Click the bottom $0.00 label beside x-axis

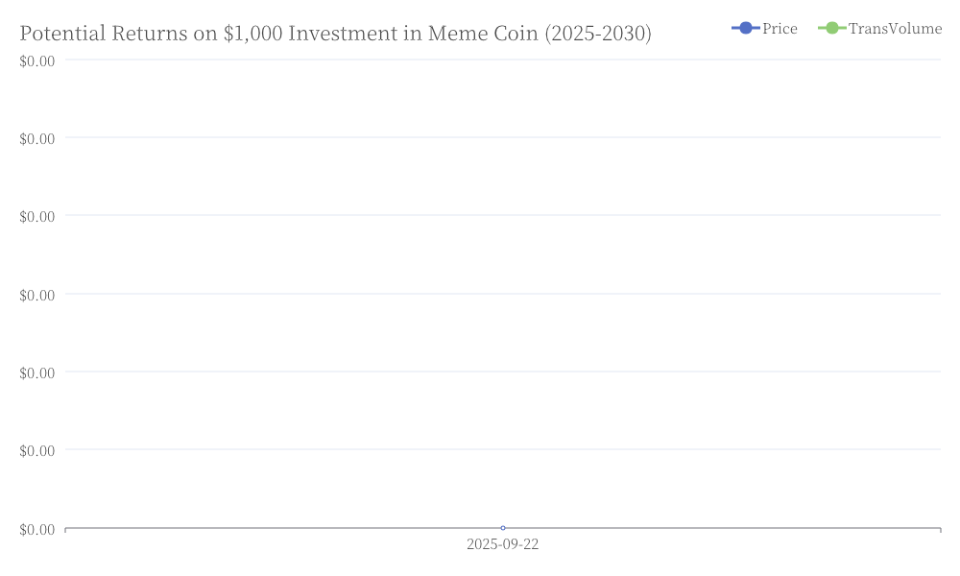[37, 529]
